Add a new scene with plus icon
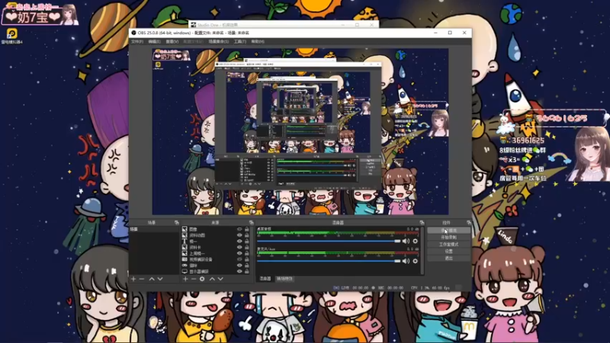Image resolution: width=610 pixels, height=343 pixels. [x=133, y=279]
